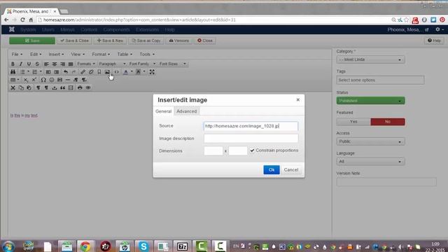Click the Ok button
Viewport: 448px width, 252px height.
[272, 169]
